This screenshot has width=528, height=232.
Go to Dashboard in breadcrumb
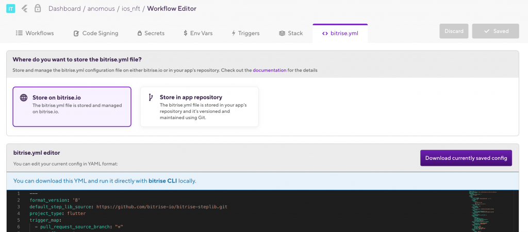(64, 8)
